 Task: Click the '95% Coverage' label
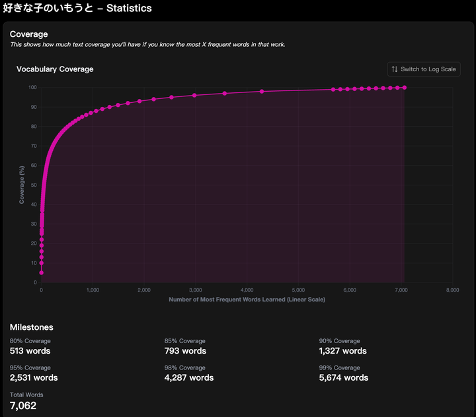pos(30,368)
